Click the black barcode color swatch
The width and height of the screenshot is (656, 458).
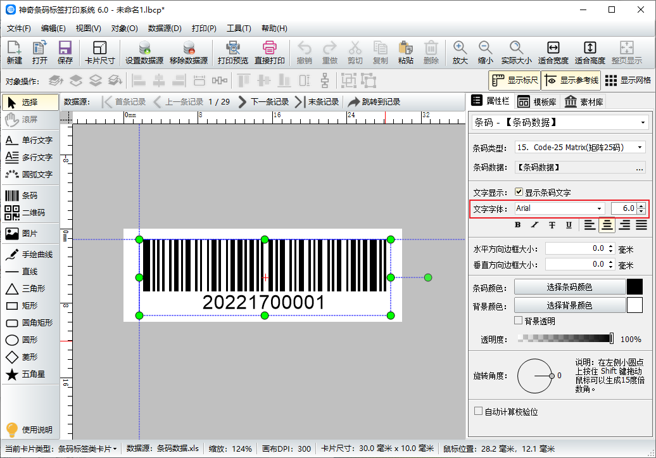click(634, 287)
